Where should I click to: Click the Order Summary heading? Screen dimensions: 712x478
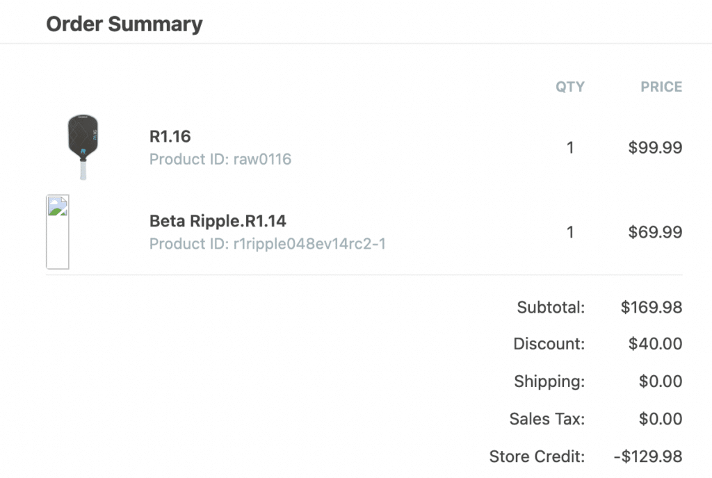(124, 24)
